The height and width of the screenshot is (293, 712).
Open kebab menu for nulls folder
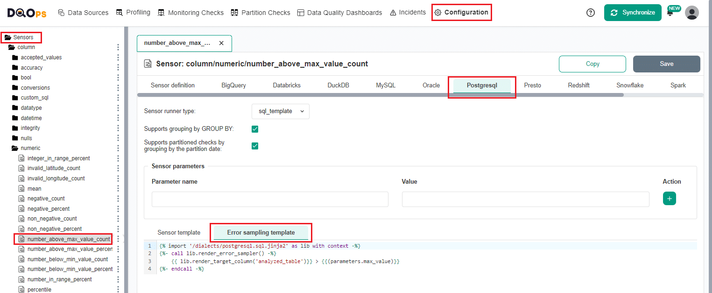pos(118,138)
